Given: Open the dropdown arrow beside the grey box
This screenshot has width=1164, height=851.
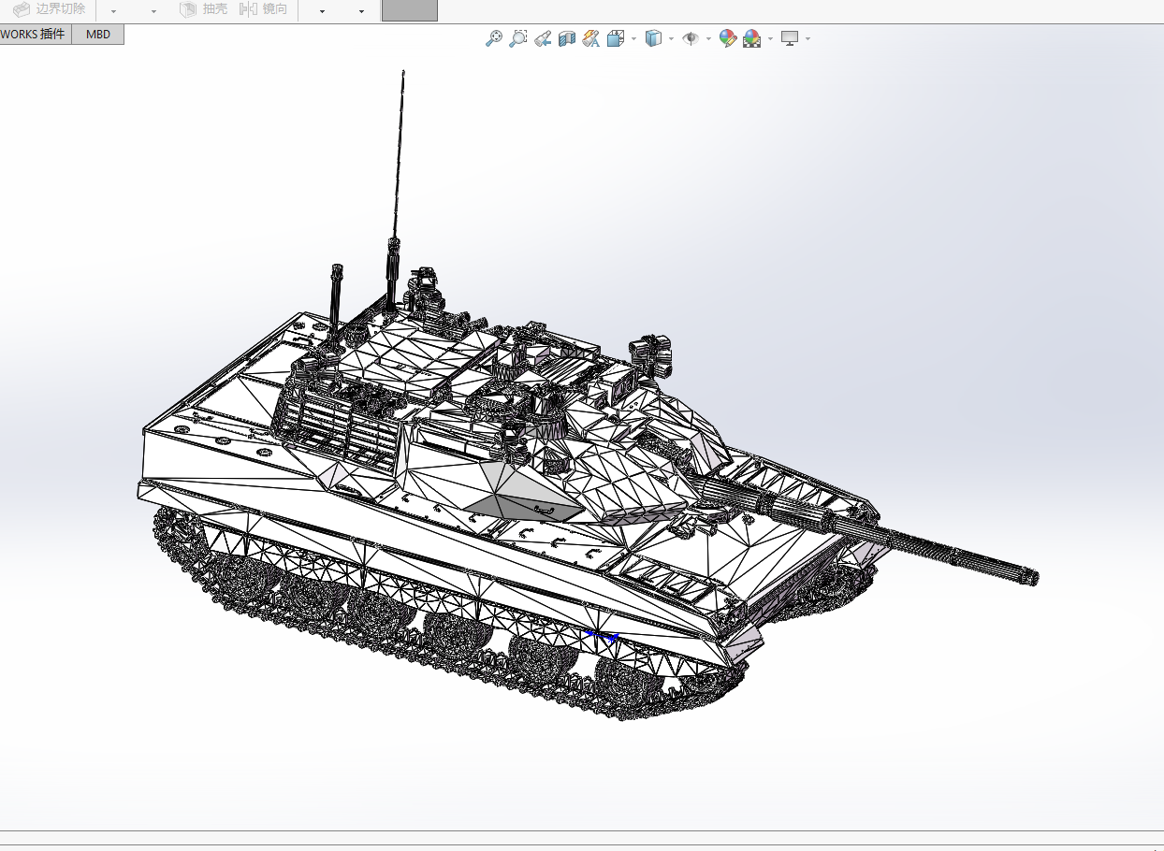Looking at the screenshot, I should point(362,11).
